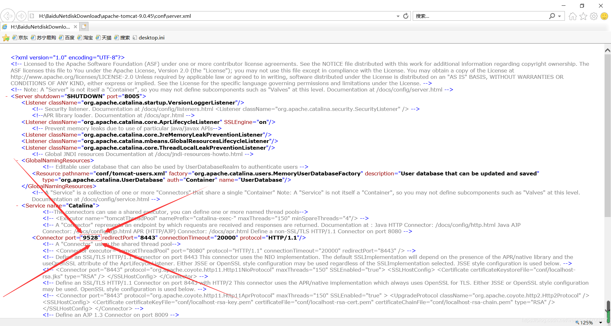Screen dimensions: 611x326
Task: Open the Favorites star in the toolbar
Action: point(583,16)
